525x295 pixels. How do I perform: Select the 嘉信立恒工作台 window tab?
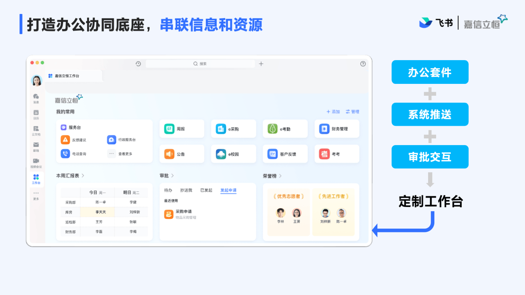(73, 76)
